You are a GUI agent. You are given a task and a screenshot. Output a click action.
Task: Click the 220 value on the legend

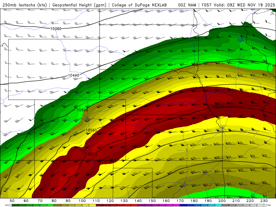tap(250, 201)
